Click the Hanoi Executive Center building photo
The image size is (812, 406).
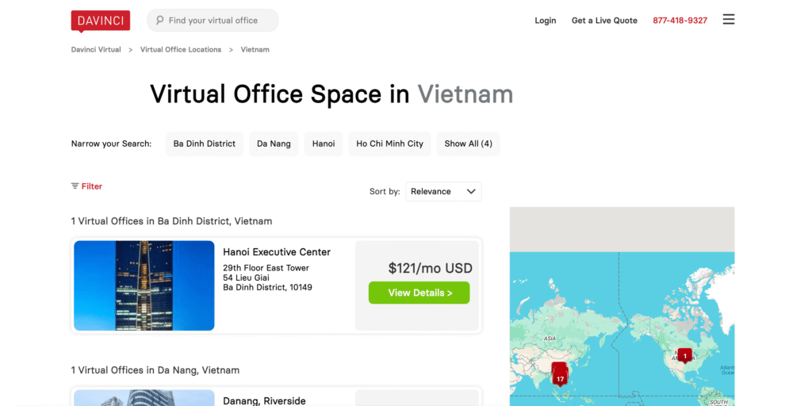click(144, 285)
